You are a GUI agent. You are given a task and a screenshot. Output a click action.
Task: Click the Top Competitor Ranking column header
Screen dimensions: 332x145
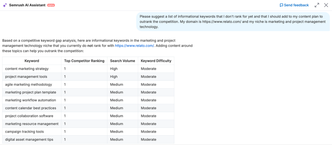click(x=84, y=61)
